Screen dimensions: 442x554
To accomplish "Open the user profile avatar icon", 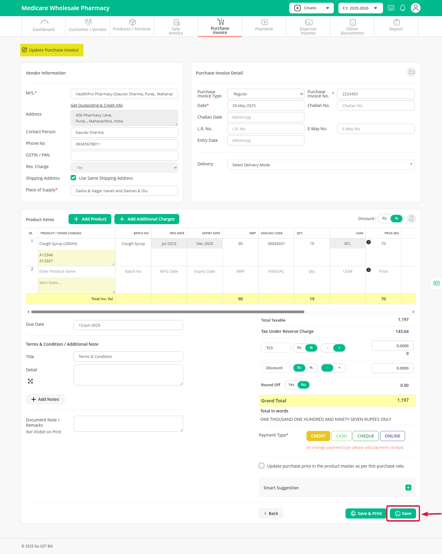I will (x=415, y=8).
